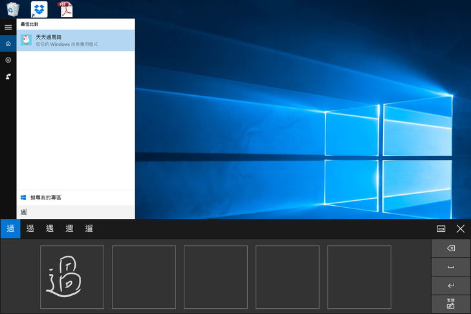Image resolution: width=471 pixels, height=314 pixels.
Task: Focus the search text input box
Action: 76,212
